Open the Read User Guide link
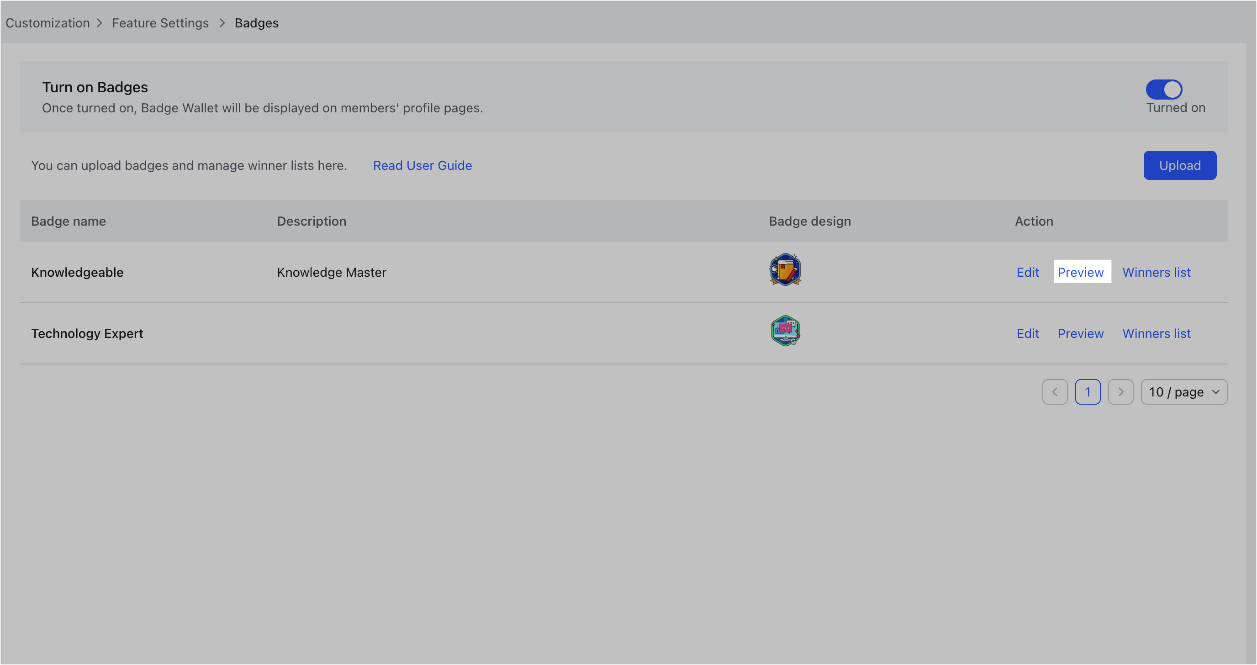Screen dimensions: 1257x665 423,165
